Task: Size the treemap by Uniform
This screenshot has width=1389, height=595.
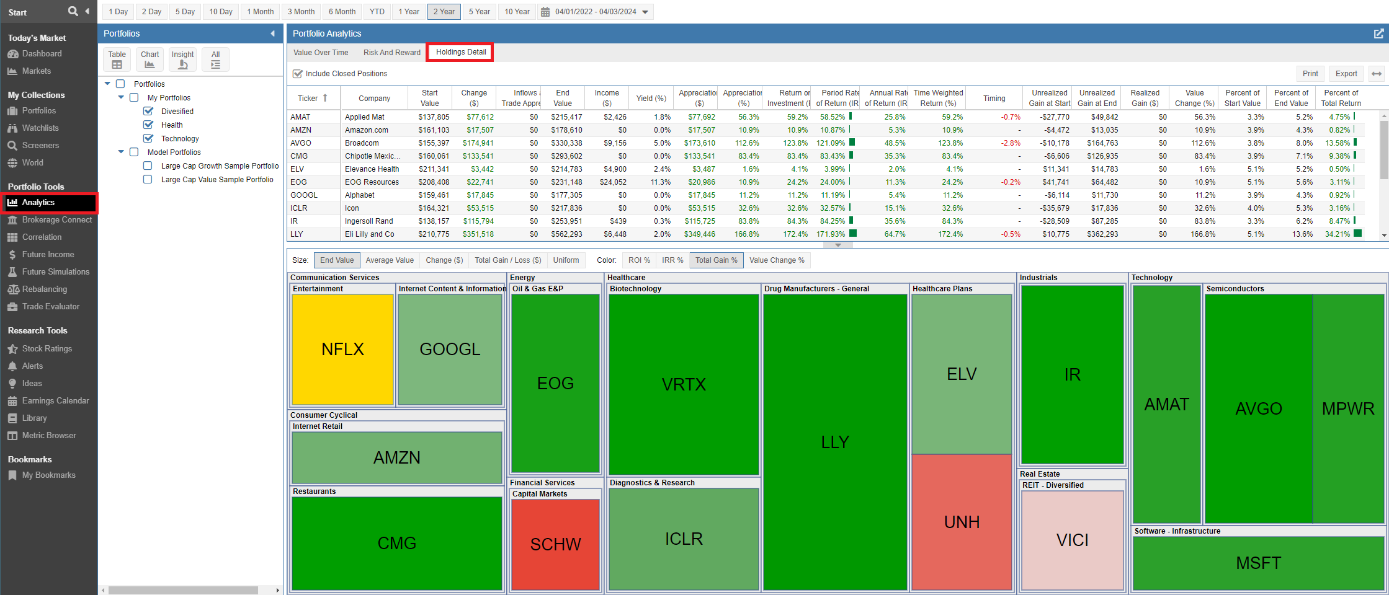Action: [x=566, y=260]
